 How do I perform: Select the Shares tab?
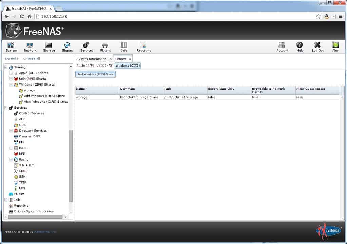tap(120, 59)
